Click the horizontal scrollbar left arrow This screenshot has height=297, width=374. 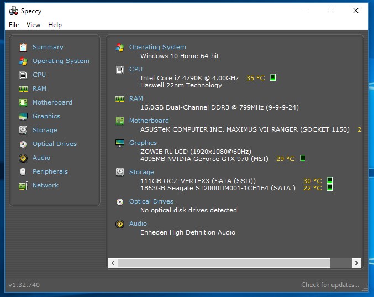click(113, 263)
